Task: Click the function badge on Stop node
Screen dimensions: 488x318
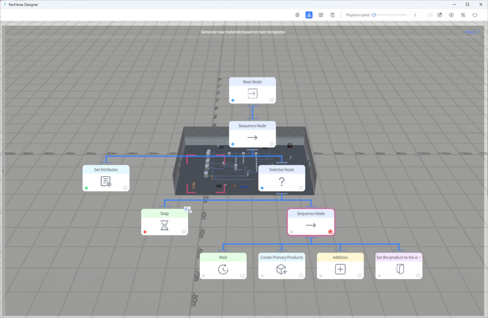Action: pos(188,209)
